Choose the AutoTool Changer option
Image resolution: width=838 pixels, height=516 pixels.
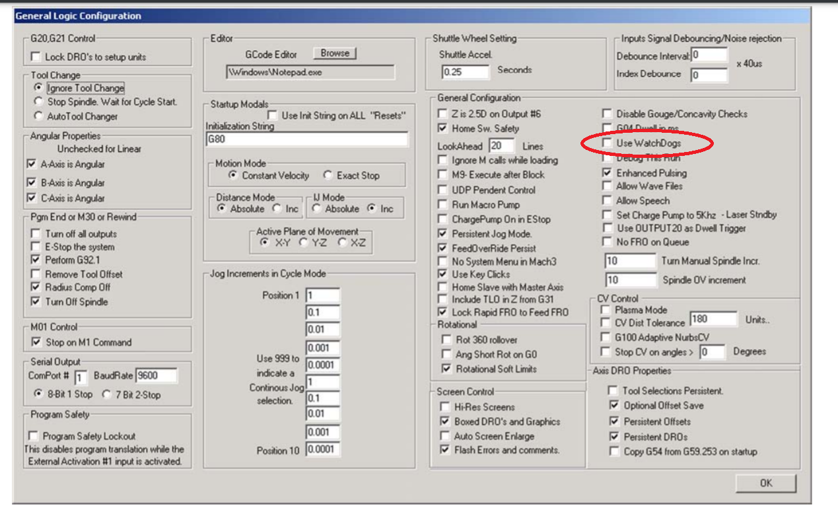tap(38, 116)
